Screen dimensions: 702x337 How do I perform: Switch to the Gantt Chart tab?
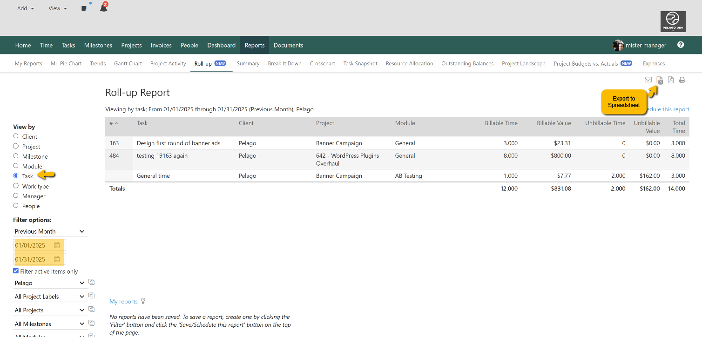[x=128, y=63]
